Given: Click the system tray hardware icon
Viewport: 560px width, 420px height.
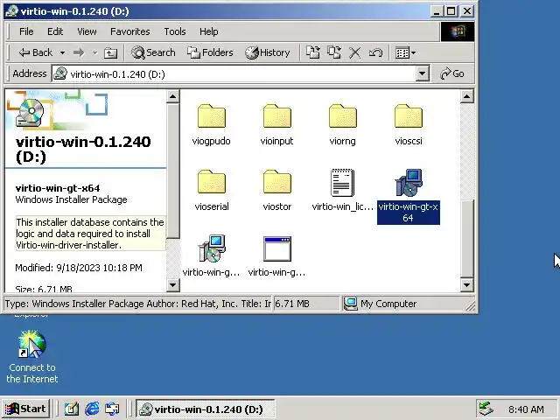Looking at the screenshot, I should tap(486, 409).
